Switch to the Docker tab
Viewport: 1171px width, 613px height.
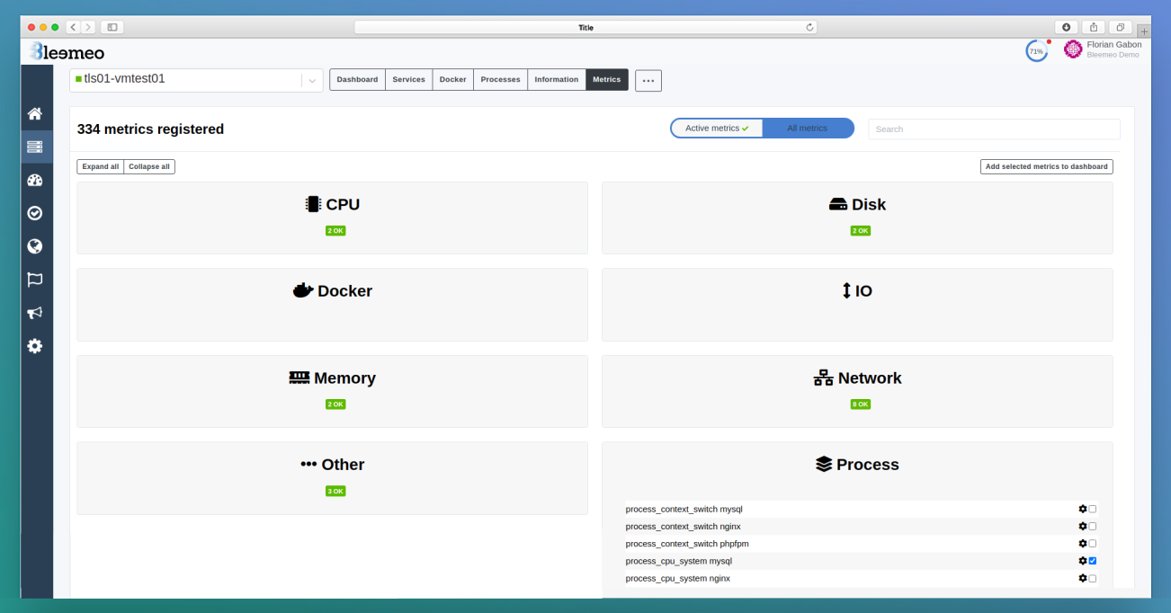452,79
